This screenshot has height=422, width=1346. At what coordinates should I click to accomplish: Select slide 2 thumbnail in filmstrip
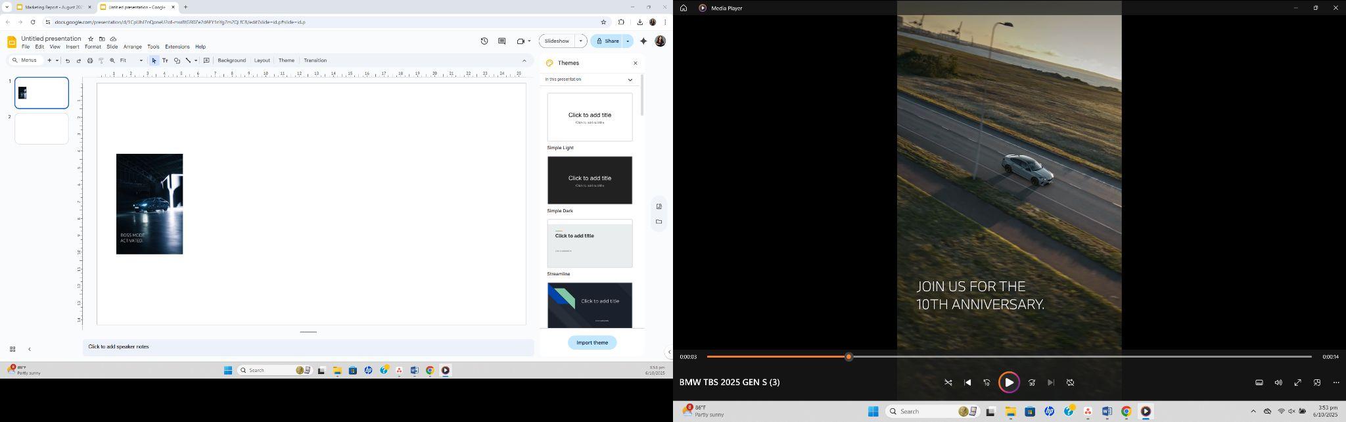[x=41, y=128]
